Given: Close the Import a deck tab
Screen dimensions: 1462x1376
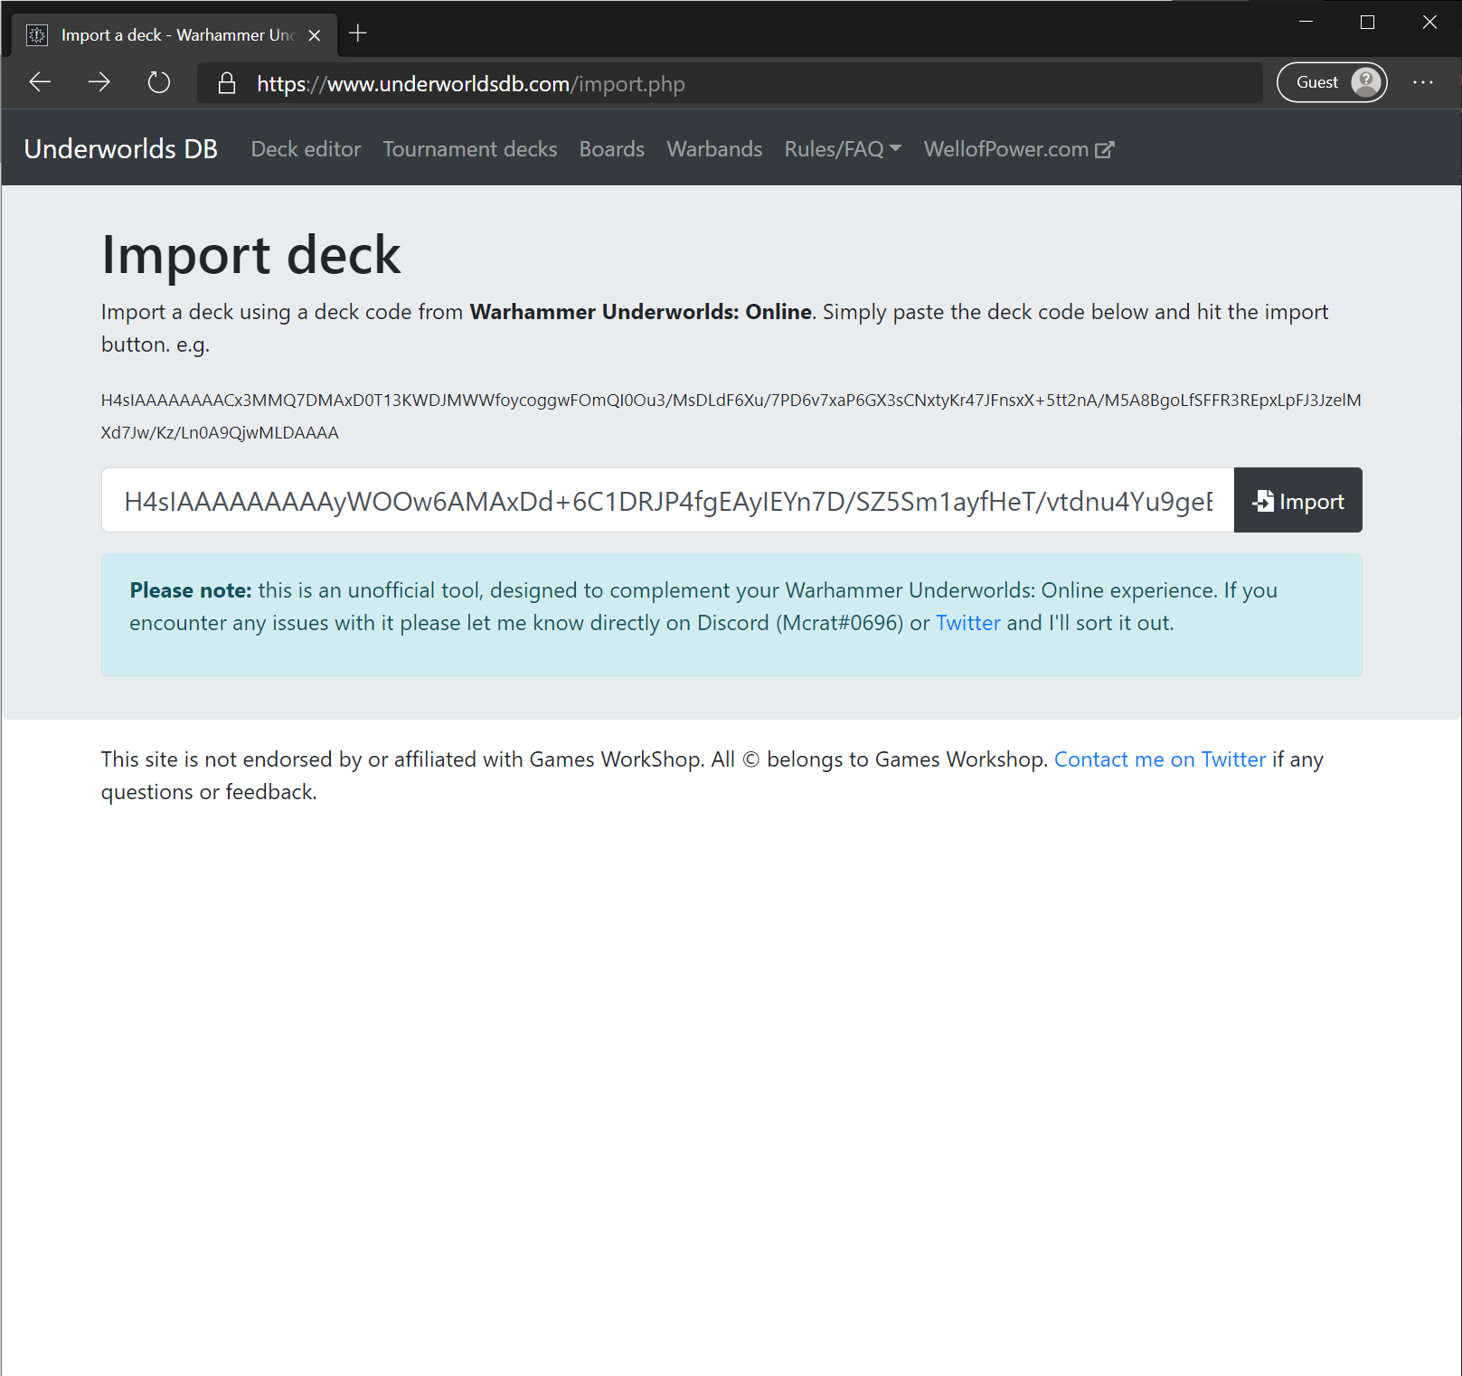Looking at the screenshot, I should click(x=315, y=35).
